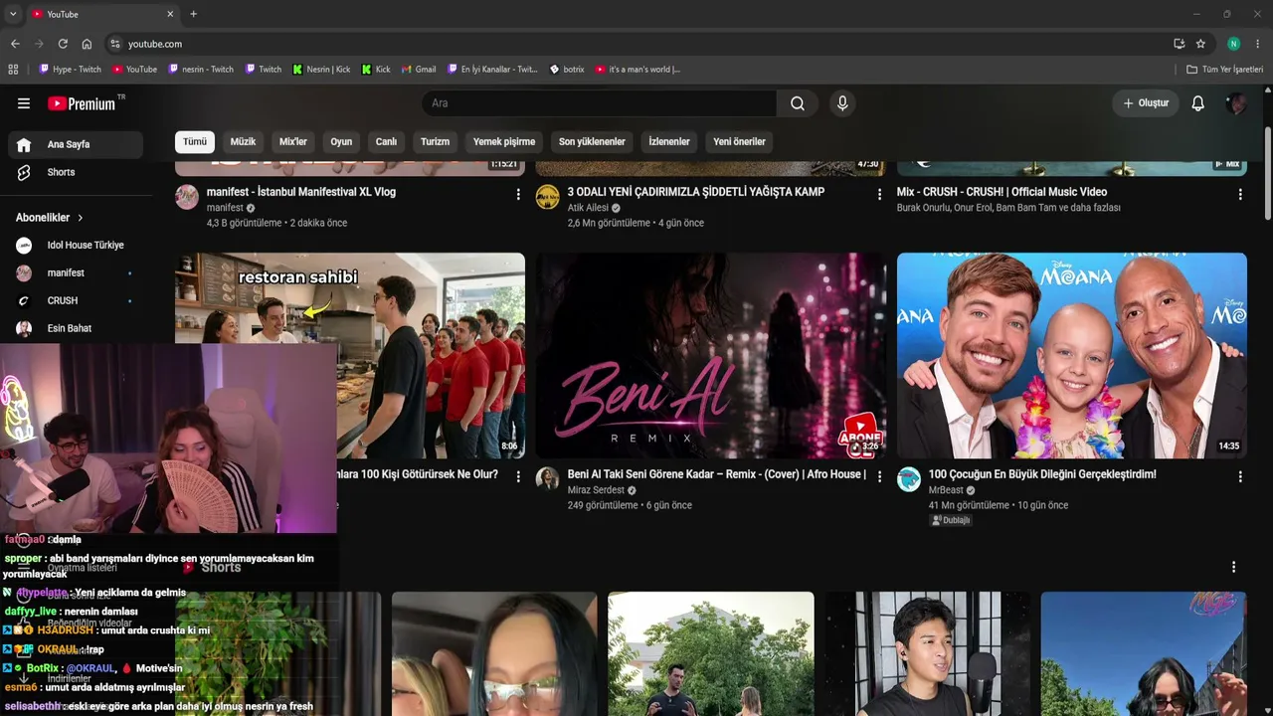
Task: Go back in the browser
Action: click(15, 44)
